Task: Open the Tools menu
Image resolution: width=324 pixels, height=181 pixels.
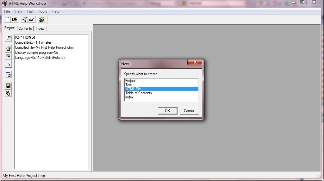Action: coord(42,11)
